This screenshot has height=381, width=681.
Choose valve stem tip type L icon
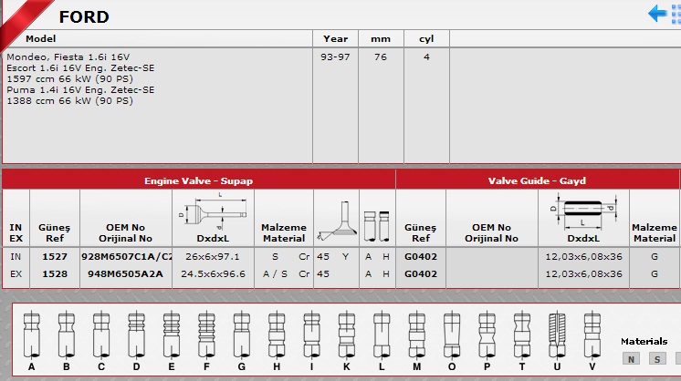381,335
